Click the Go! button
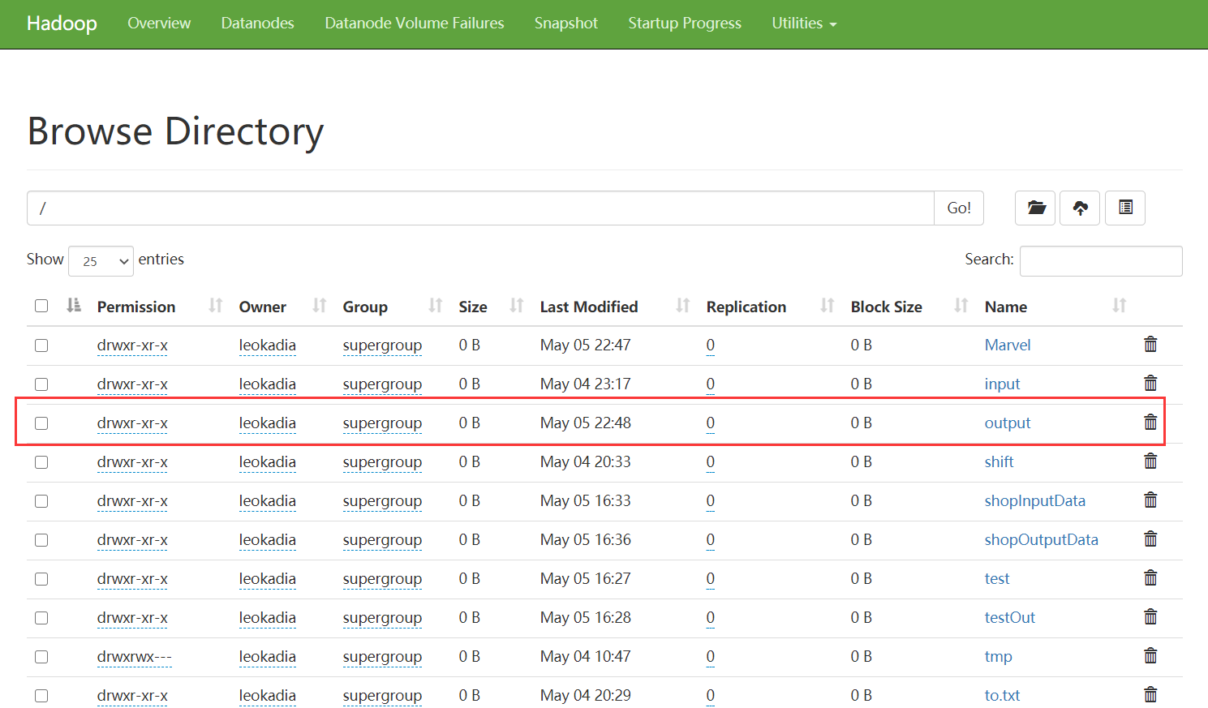The image size is (1208, 708). coord(959,208)
